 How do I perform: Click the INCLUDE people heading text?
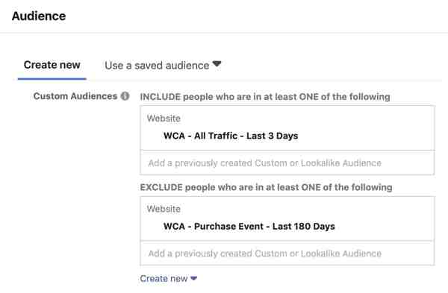coord(265,97)
